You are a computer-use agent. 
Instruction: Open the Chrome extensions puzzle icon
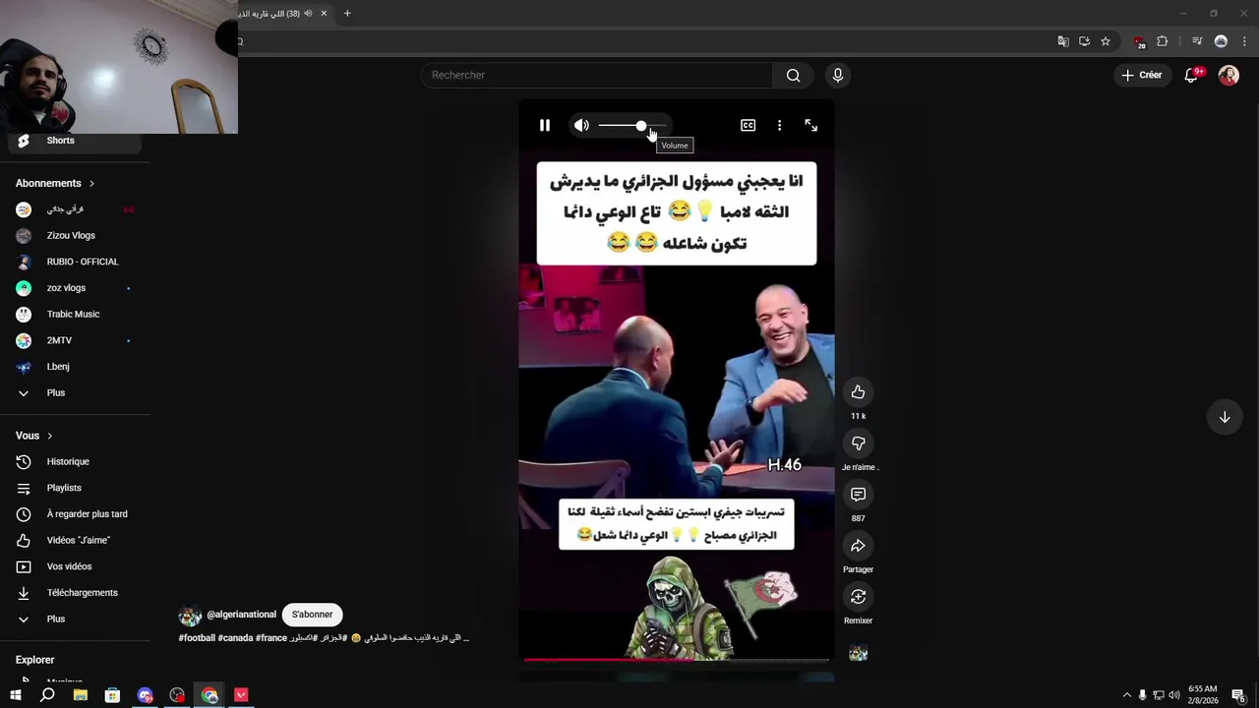[1163, 41]
